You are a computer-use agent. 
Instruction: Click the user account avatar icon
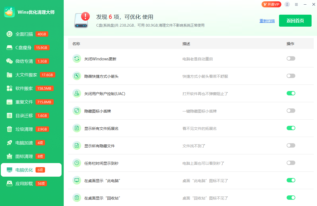[287, 4]
